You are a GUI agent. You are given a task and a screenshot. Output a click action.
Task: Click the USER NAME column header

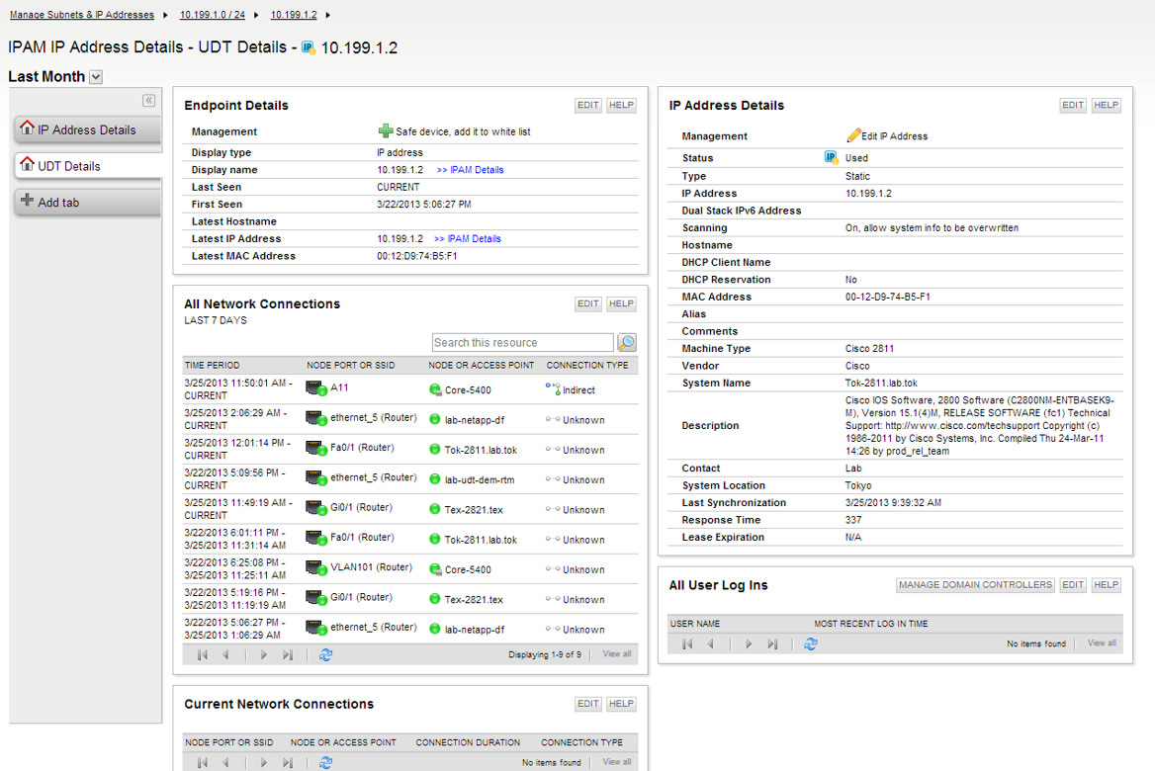point(694,624)
